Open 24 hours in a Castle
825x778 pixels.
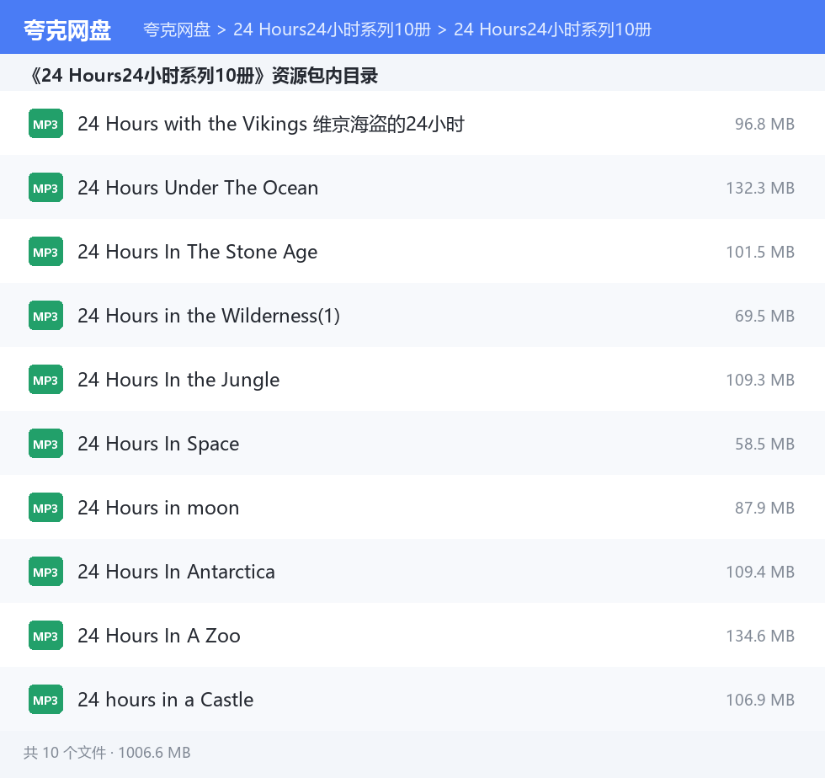pyautogui.click(x=165, y=700)
